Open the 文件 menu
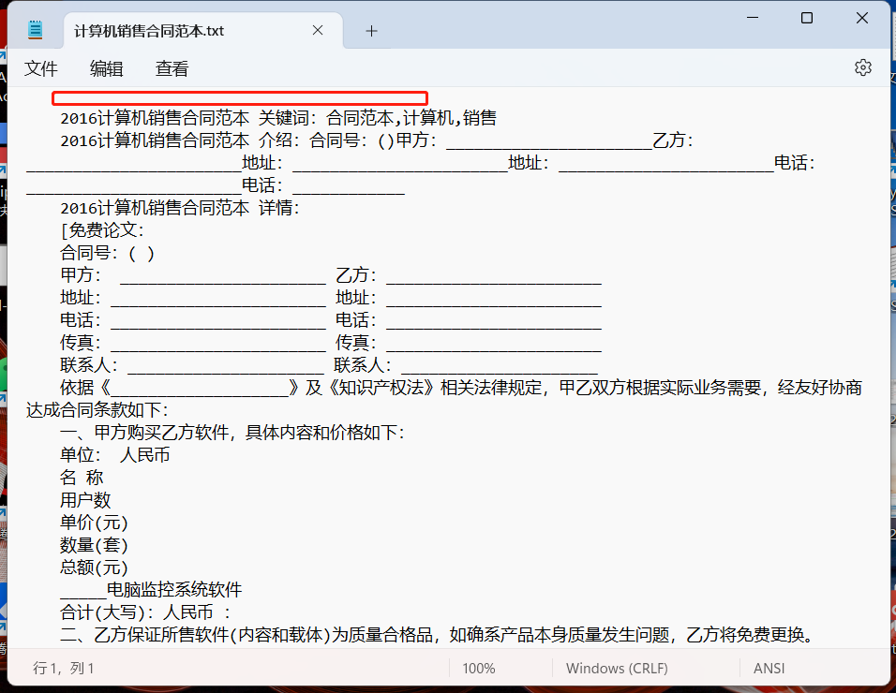The image size is (896, 693). point(40,68)
